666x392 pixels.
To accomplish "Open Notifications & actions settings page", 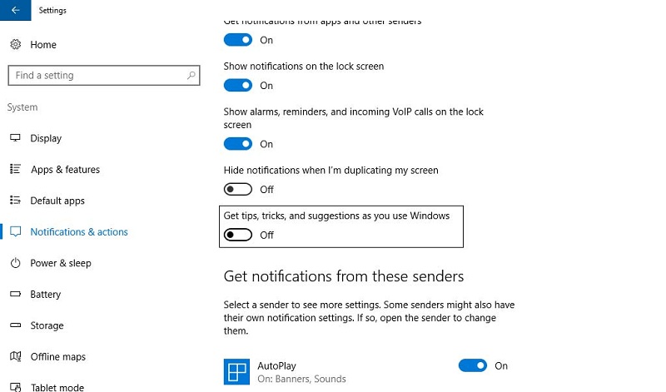I will pyautogui.click(x=79, y=232).
